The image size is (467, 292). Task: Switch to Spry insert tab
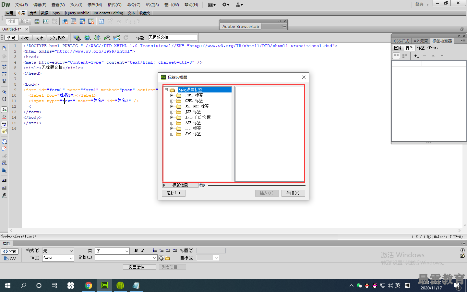tap(56, 13)
